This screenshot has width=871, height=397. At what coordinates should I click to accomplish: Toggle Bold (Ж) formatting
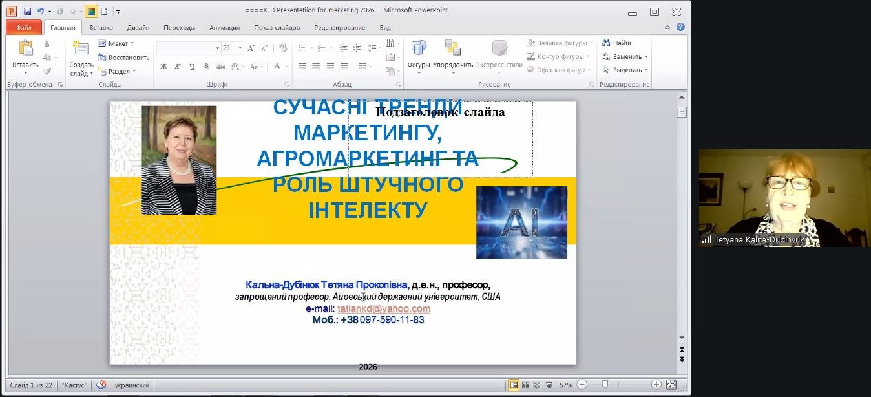[163, 67]
